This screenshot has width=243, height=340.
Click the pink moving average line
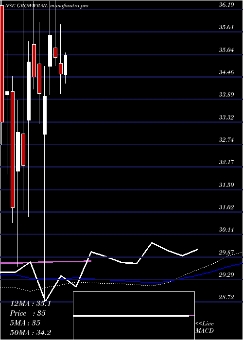46,262
